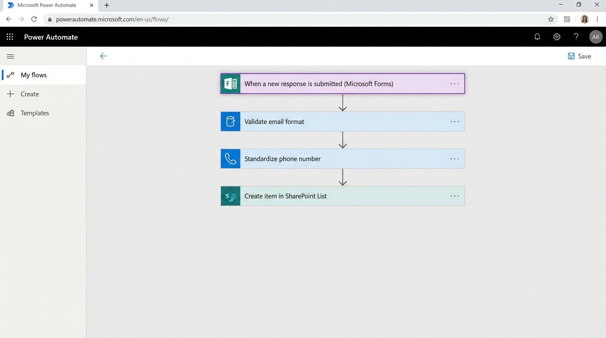Select Create in the left navigation
The width and height of the screenshot is (606, 338).
point(30,94)
